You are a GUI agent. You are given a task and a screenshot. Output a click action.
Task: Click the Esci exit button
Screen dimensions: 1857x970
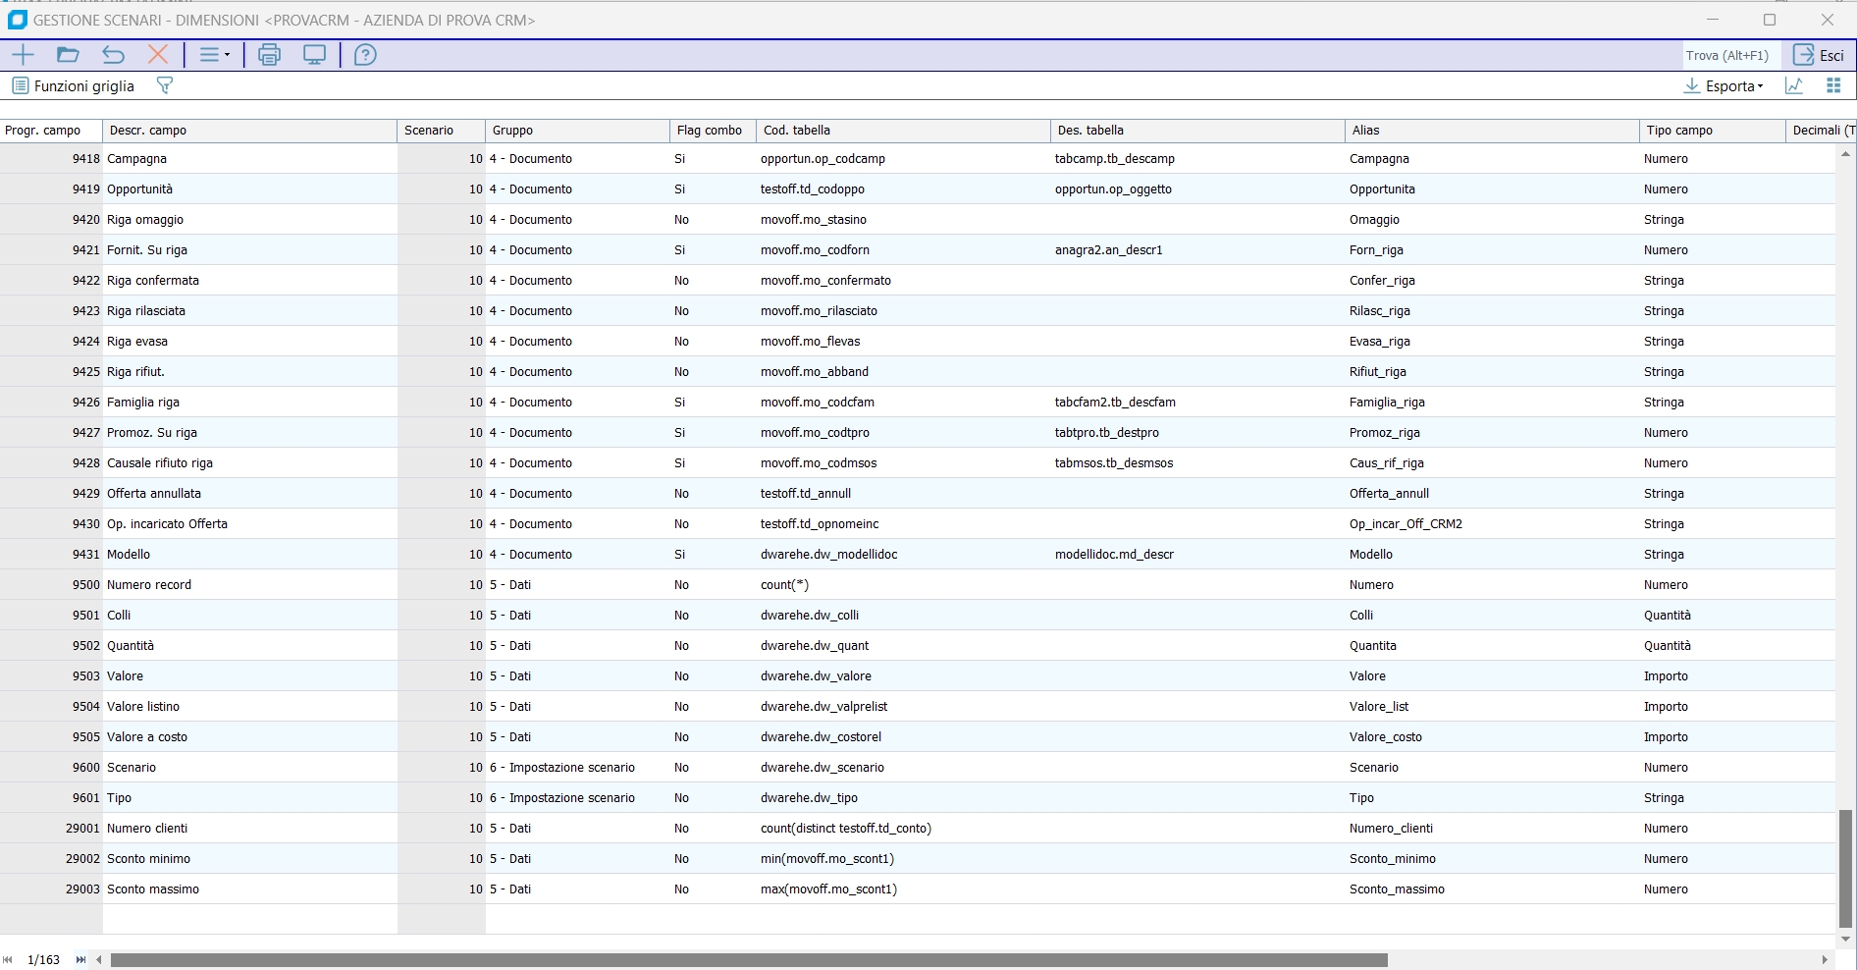pos(1819,55)
